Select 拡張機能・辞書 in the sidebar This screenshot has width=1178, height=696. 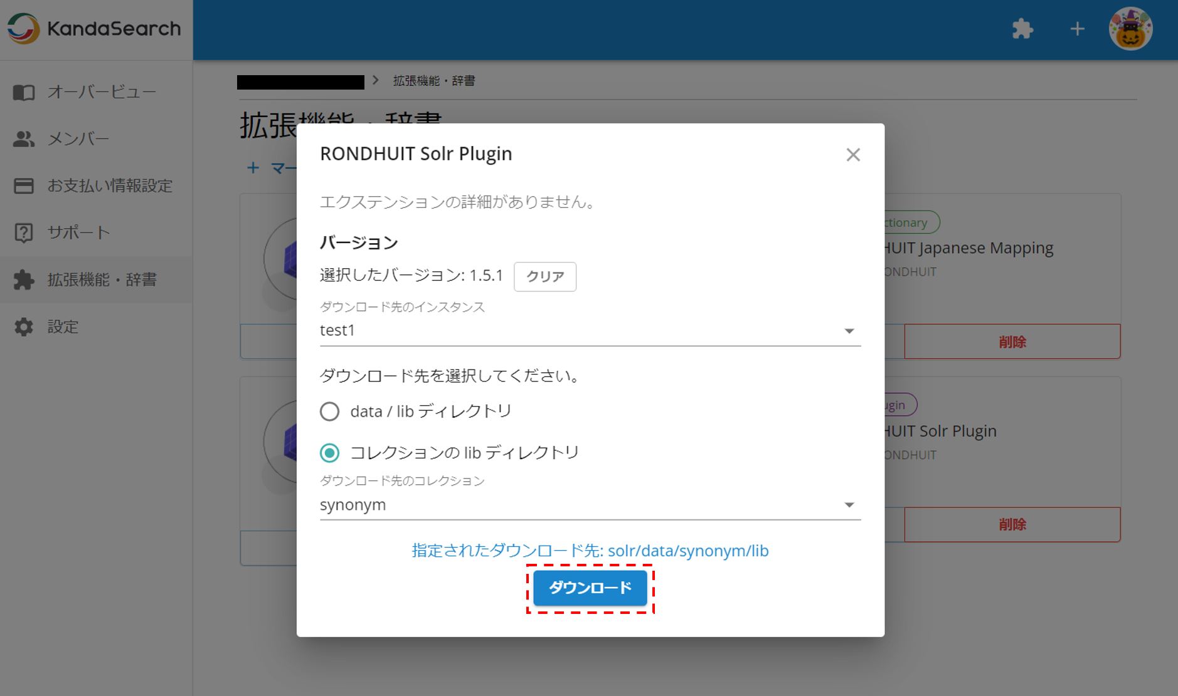click(96, 280)
